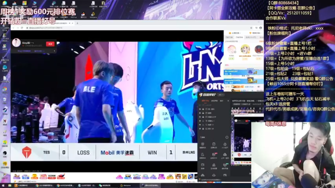This screenshot has width=335, height=188.
Task: Toggle visibility of the first source layer
Action: coord(200,109)
